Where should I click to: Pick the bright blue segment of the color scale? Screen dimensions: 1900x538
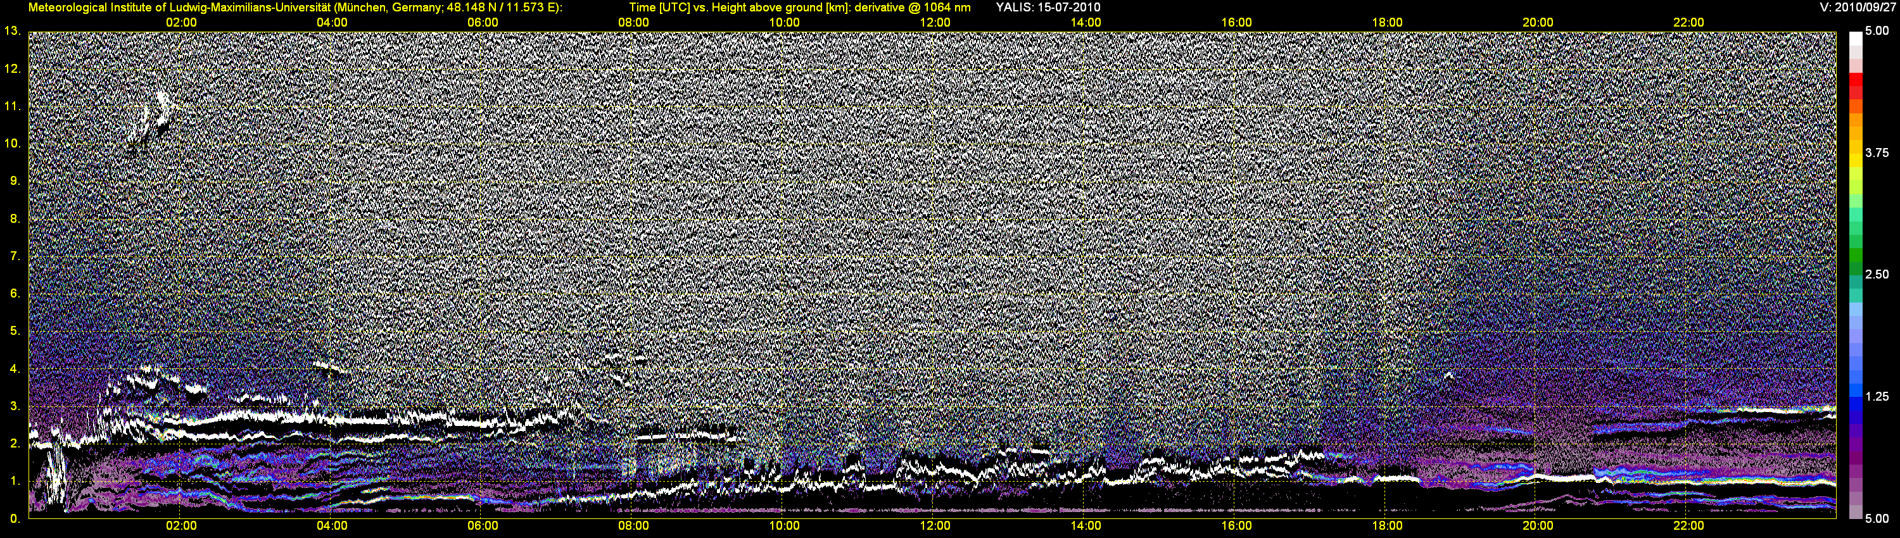[x=1855, y=391]
